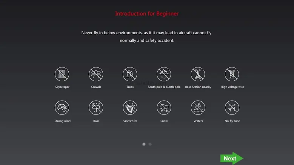
Task: Select the Snow cloud icon
Action: click(x=164, y=108)
